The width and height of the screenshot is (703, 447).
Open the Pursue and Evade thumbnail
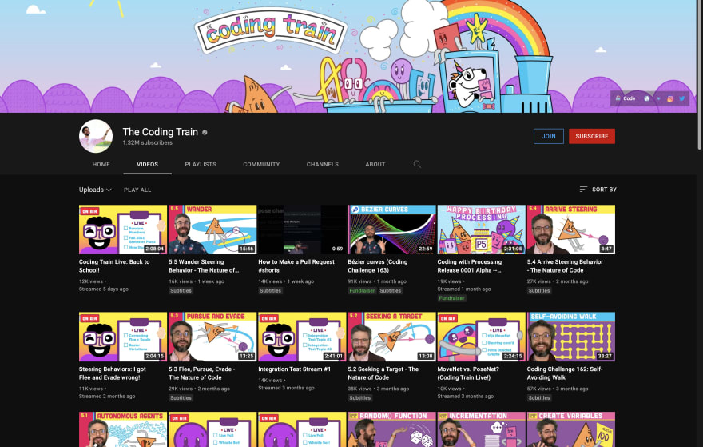click(x=212, y=337)
